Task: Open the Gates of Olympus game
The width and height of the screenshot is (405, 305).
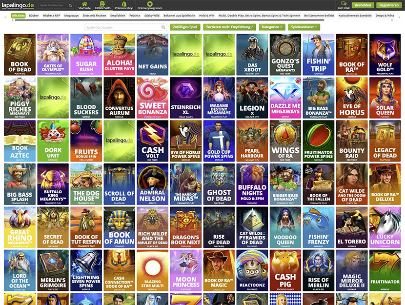Action: [53, 55]
